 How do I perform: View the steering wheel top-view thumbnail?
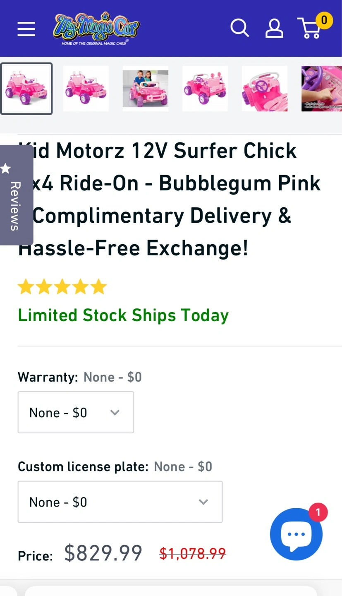[265, 89]
